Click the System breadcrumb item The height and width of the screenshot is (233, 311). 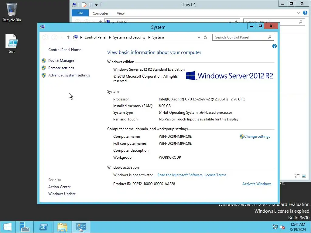point(158,37)
